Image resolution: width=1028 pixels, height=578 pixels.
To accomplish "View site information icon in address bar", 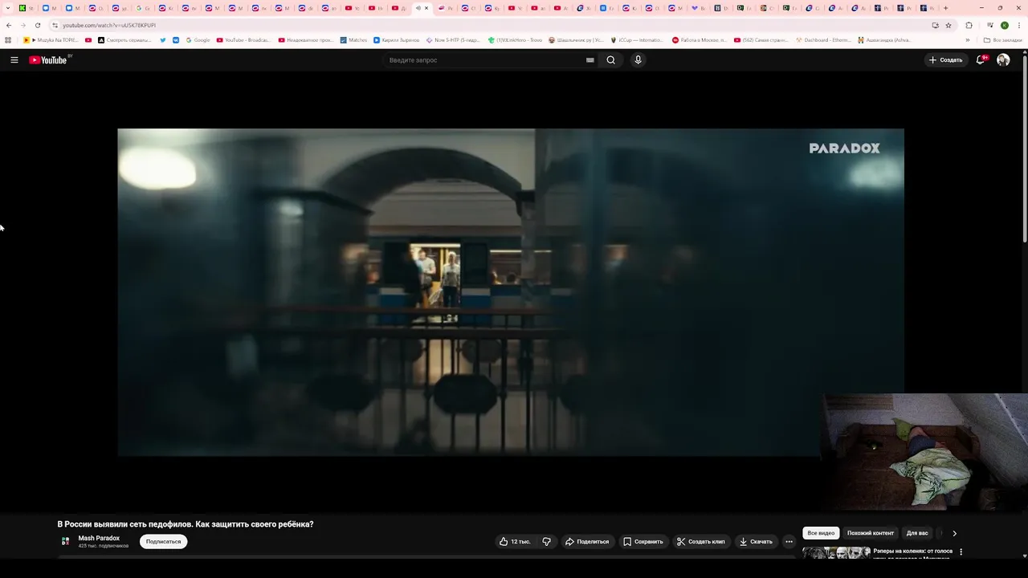I will click(55, 25).
